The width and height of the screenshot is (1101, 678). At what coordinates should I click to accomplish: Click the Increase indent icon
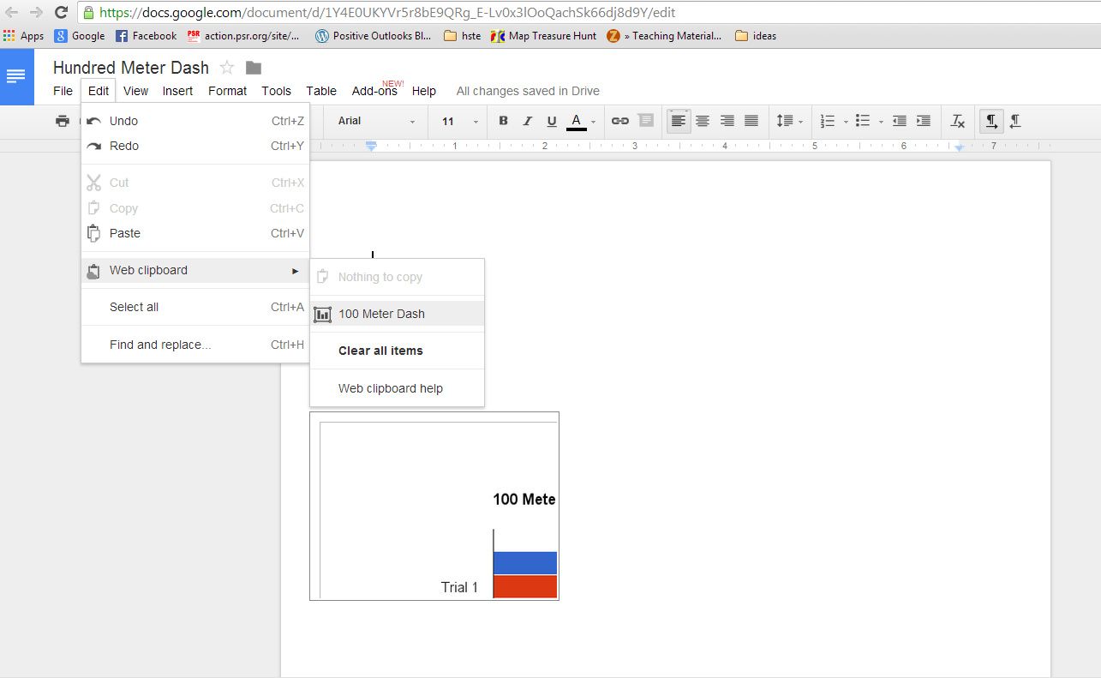[x=924, y=121]
